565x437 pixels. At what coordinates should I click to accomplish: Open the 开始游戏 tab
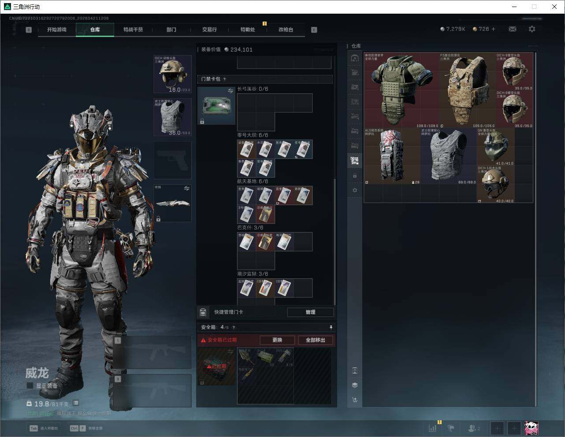57,30
